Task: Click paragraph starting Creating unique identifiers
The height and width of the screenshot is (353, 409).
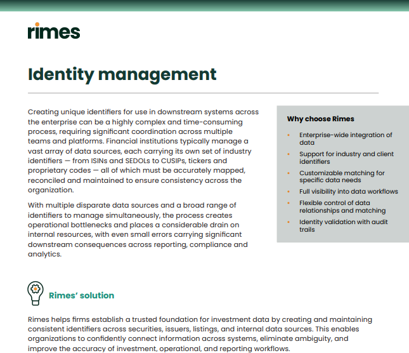Action: tap(143, 151)
